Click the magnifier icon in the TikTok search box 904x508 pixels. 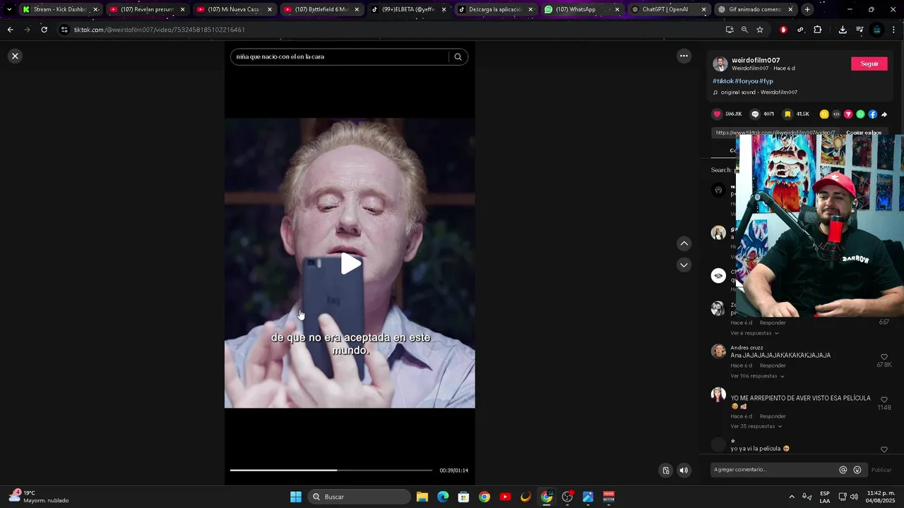(458, 57)
